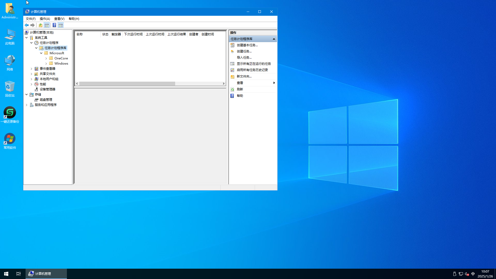Sort by the 触发器 column header
Image resolution: width=496 pixels, height=279 pixels.
[x=116, y=34]
